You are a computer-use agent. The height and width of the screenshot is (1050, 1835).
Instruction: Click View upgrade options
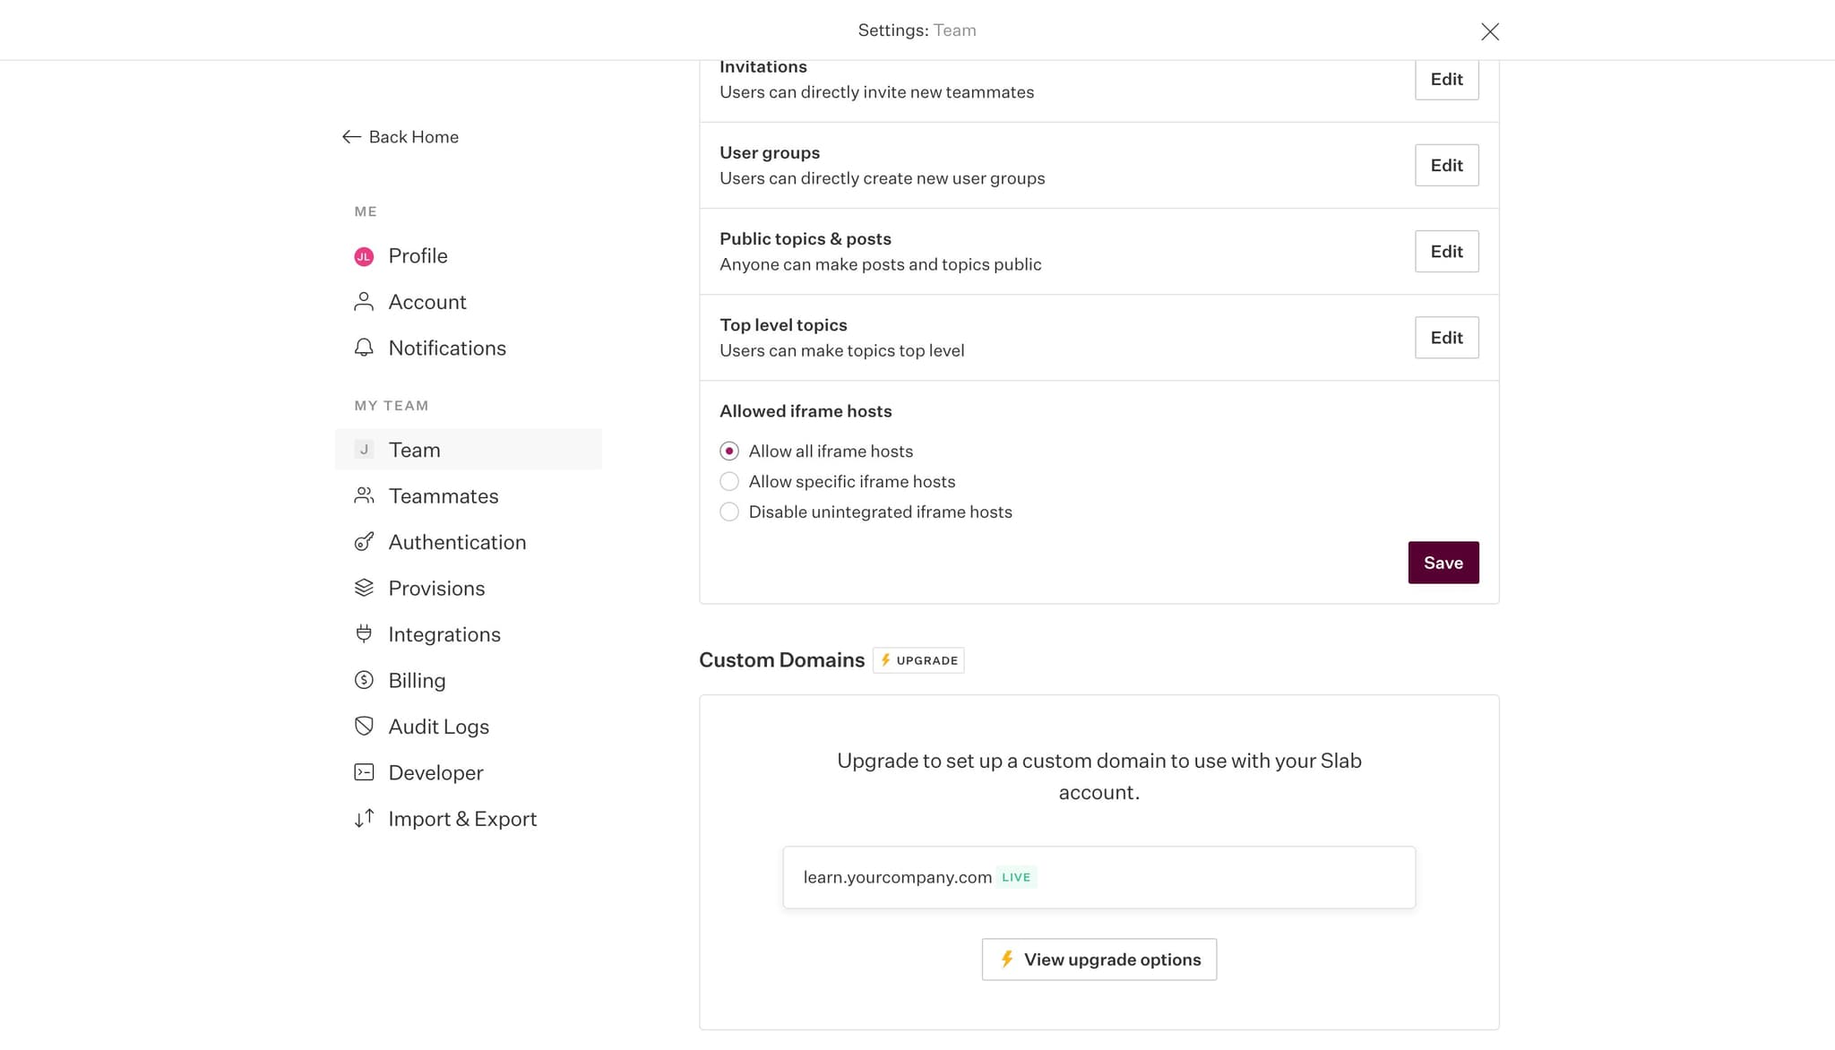point(1098,959)
